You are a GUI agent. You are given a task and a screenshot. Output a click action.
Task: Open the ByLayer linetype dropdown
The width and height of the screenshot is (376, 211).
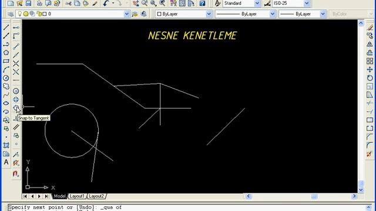pos(273,14)
